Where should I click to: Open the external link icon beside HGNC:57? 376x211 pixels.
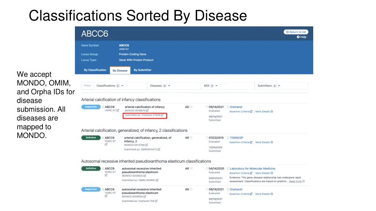(117, 110)
